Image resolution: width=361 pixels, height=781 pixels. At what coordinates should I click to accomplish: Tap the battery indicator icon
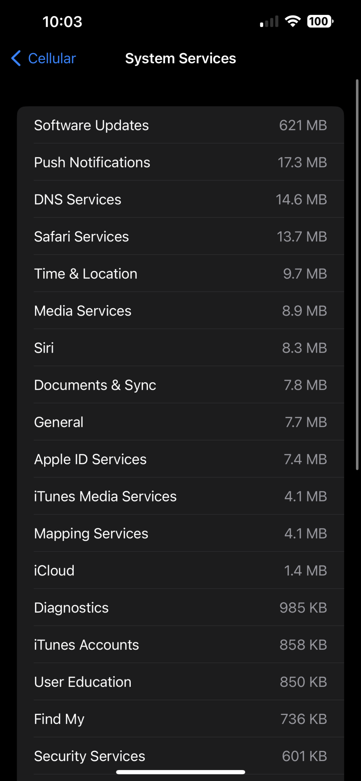pyautogui.click(x=320, y=21)
